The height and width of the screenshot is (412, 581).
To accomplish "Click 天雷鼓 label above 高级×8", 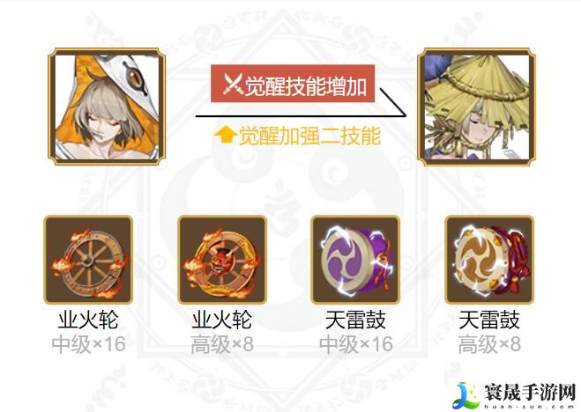I will pyautogui.click(x=489, y=320).
